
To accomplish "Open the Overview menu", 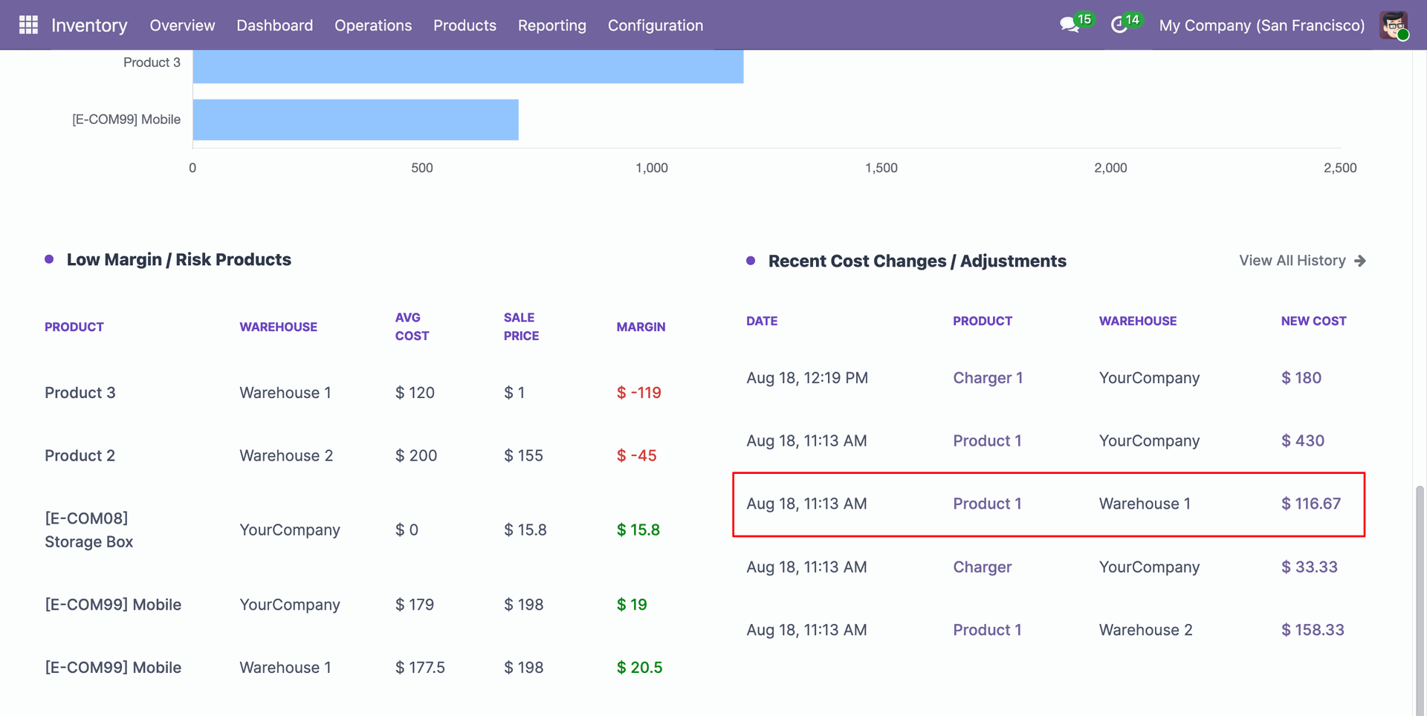I will 182,25.
